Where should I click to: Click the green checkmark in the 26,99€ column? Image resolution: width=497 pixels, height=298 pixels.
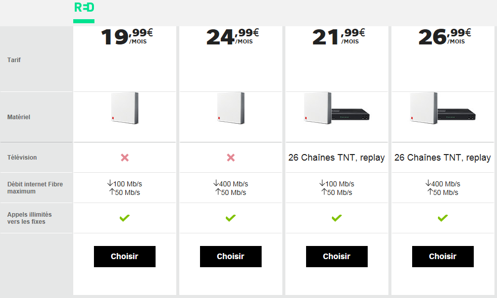[x=443, y=218]
